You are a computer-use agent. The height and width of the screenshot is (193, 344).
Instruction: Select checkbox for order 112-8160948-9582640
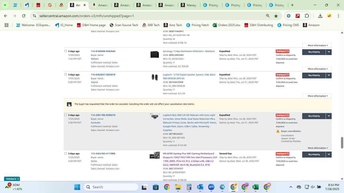click(65, 51)
